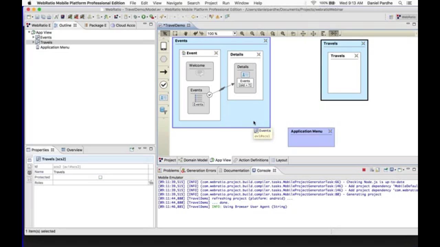Expand the Events tree node
Image resolution: width=440 pixels, height=247 pixels.
33,37
